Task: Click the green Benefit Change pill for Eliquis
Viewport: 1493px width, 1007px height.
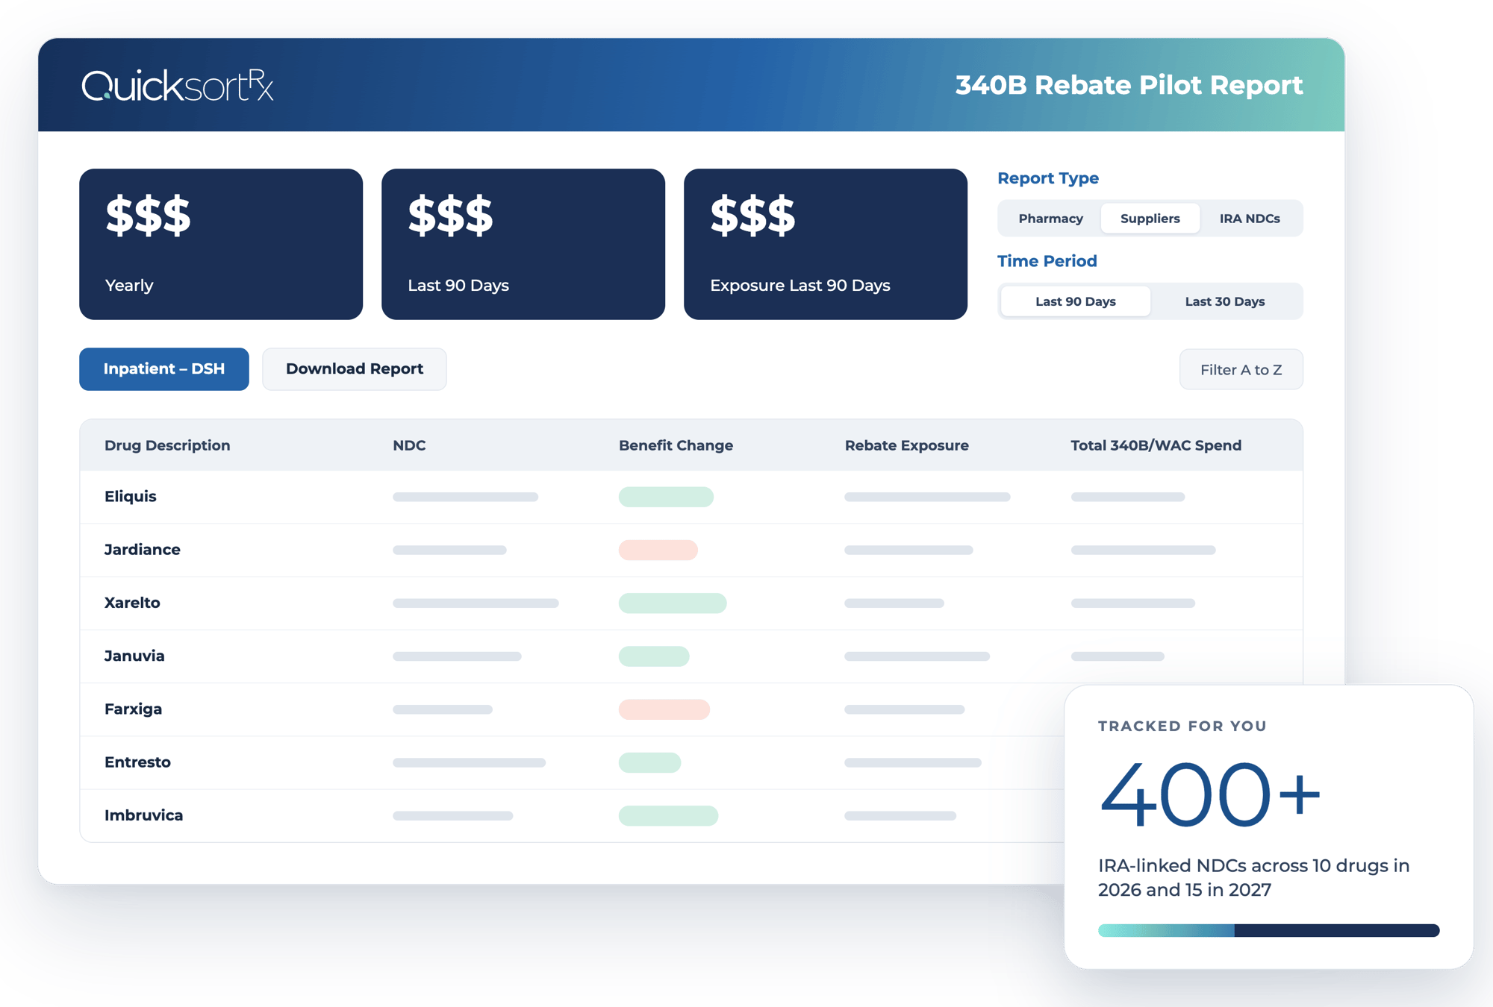Action: pyautogui.click(x=666, y=497)
